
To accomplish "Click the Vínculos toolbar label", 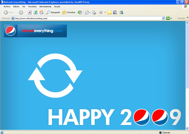I will coord(181,18).
